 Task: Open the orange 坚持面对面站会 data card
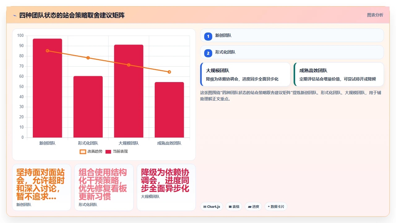41,187
